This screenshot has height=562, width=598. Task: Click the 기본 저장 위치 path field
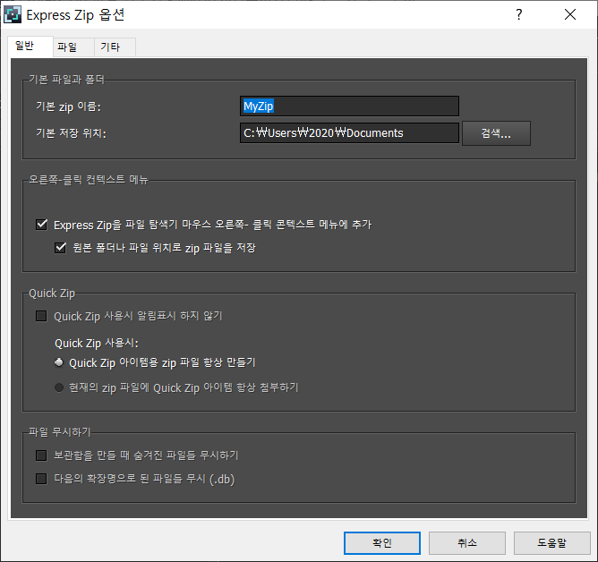click(349, 132)
